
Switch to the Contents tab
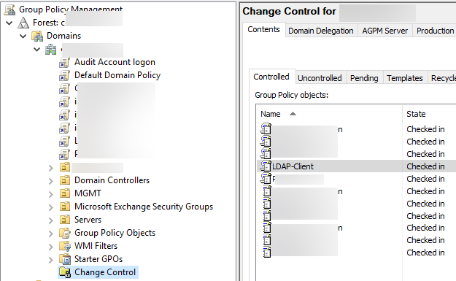263,30
